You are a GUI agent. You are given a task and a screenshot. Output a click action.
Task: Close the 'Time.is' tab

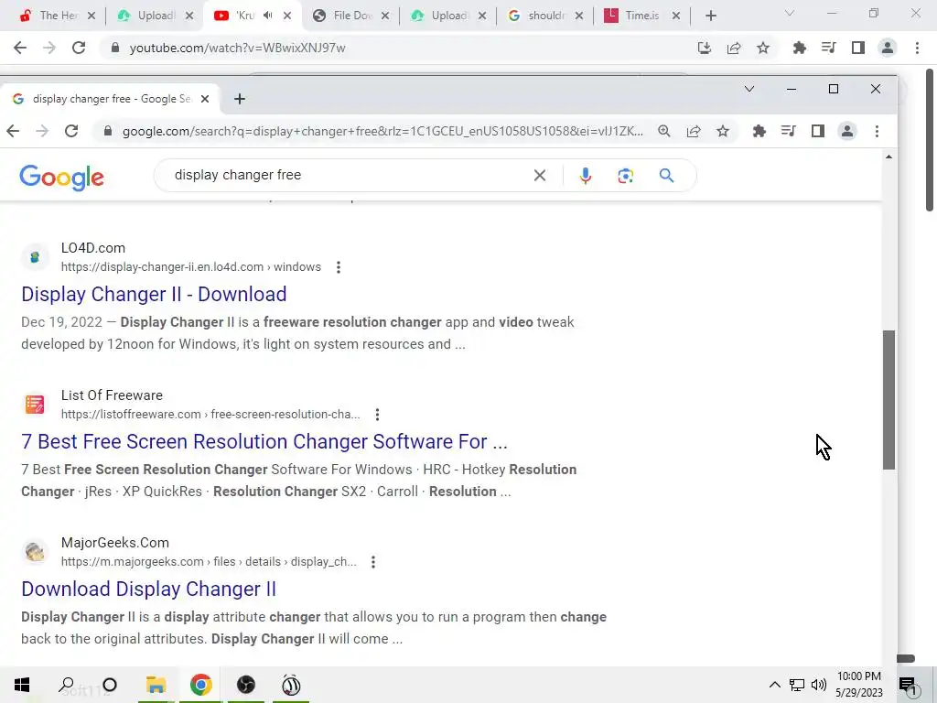[676, 16]
